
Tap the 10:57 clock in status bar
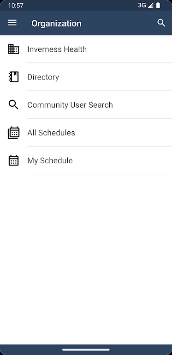[x=16, y=6]
